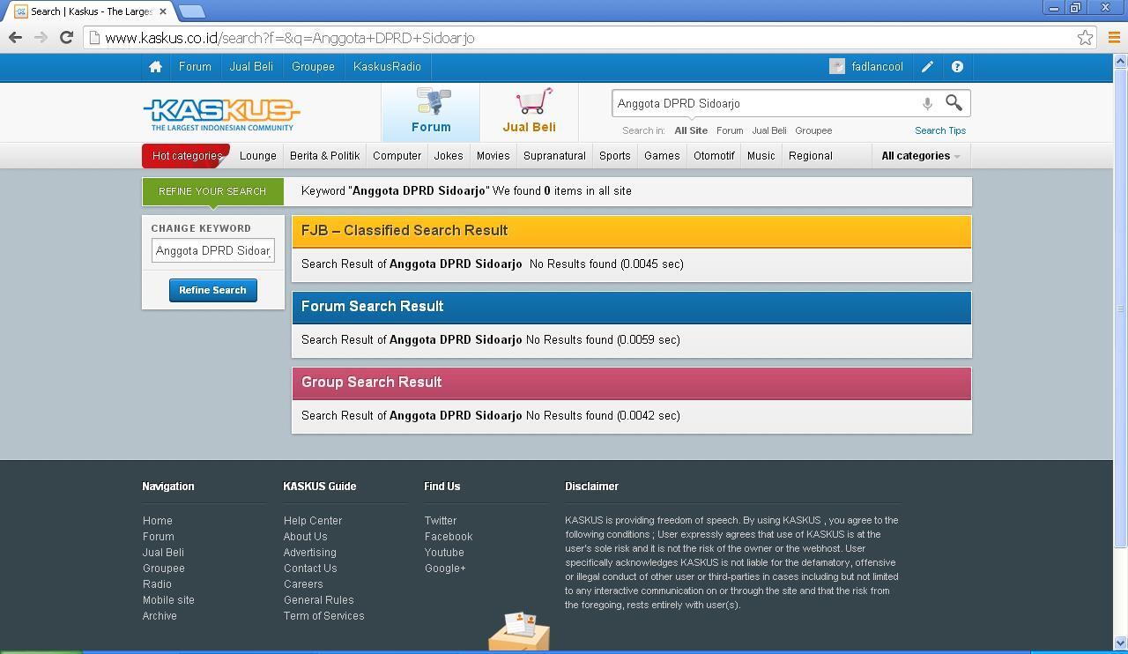The height and width of the screenshot is (654, 1128).
Task: Open Hot categories menu
Action: pyautogui.click(x=186, y=156)
